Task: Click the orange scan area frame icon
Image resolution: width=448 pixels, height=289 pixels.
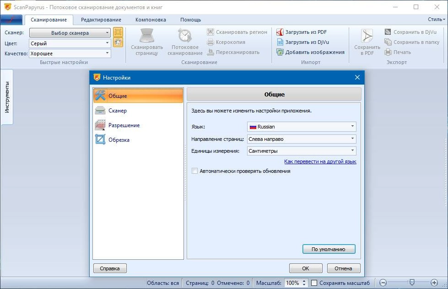Action: 118,32
